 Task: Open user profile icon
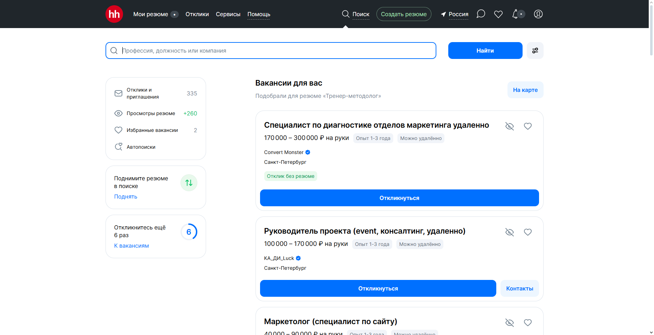[538, 14]
